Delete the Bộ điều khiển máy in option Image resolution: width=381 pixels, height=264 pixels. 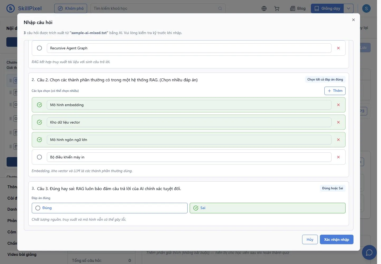pyautogui.click(x=338, y=157)
